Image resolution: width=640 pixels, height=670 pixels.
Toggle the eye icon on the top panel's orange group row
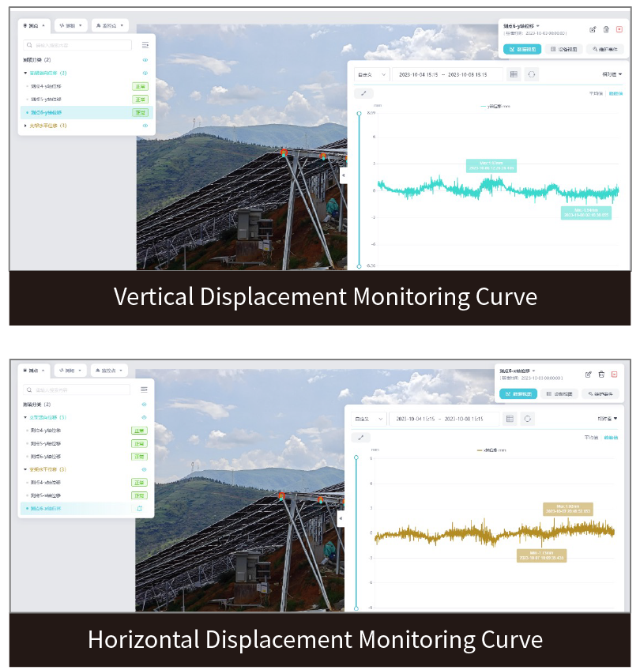145,126
